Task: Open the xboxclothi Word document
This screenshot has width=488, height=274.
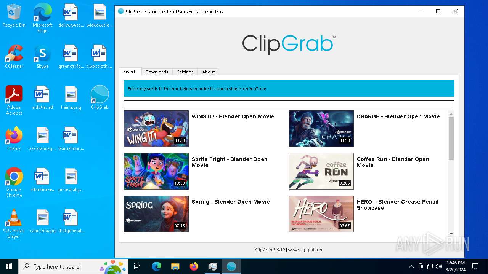Action: click(x=100, y=57)
